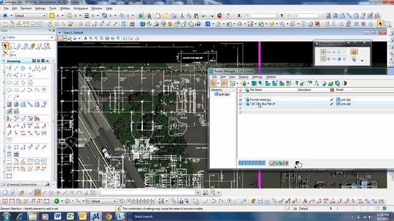This screenshot has height=221, width=394.
Task: Click the New File icon in the main toolbar
Action: [x=158, y=16]
